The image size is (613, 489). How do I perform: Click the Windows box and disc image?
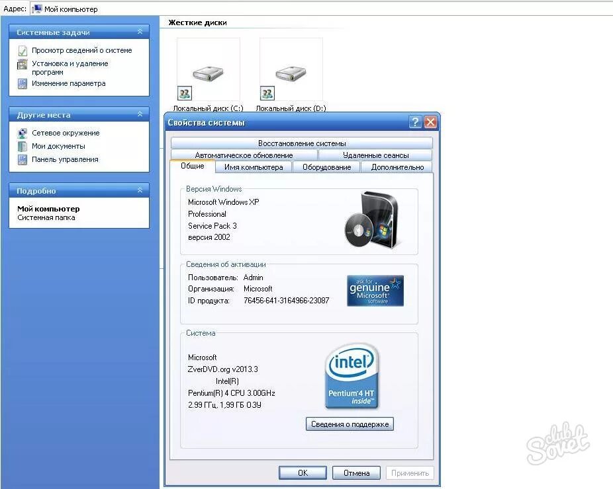tap(371, 219)
